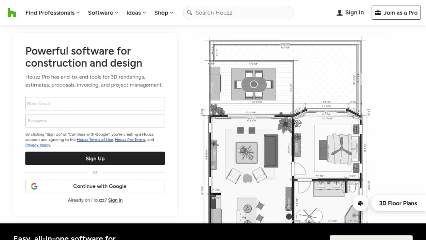Click the Sign In person icon
The width and height of the screenshot is (426, 240).
click(x=339, y=13)
